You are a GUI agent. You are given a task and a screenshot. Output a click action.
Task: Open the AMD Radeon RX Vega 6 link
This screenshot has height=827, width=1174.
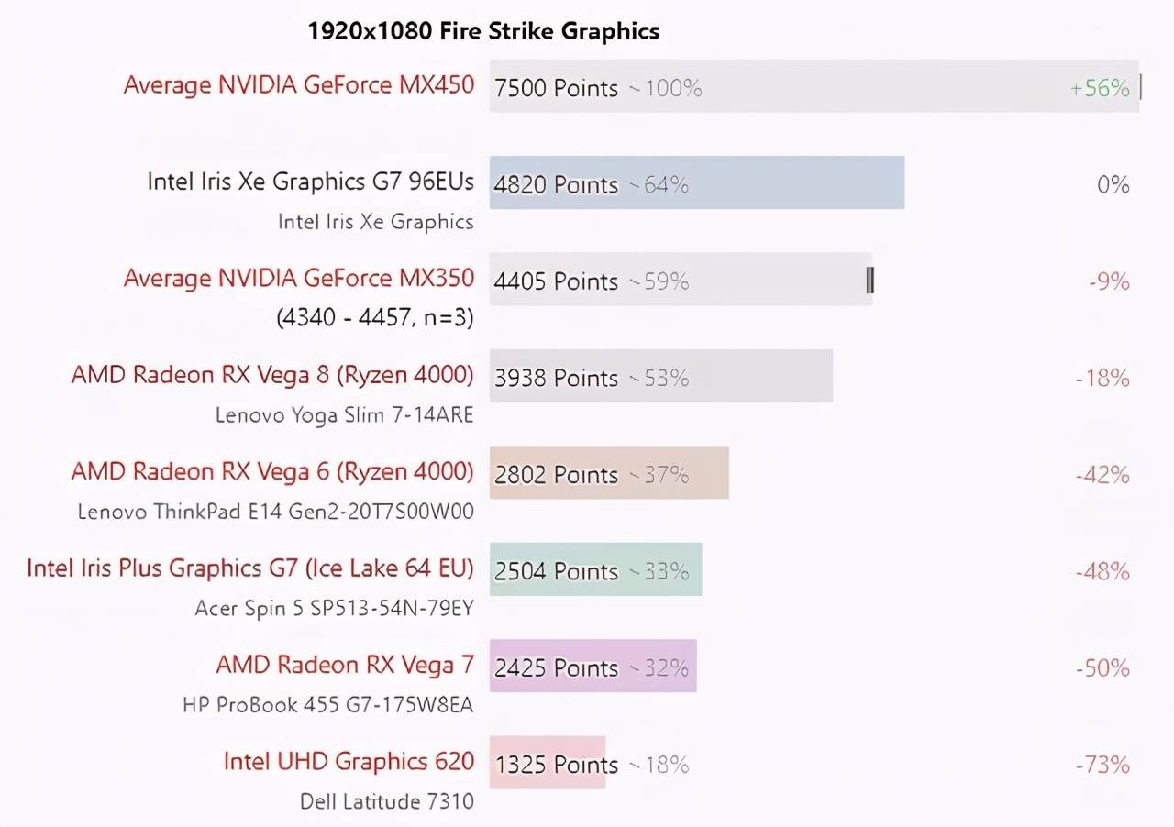(272, 472)
